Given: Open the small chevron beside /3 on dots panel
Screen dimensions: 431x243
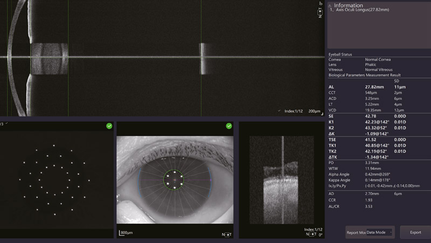Looking at the screenshot, I should (x=6, y=123).
